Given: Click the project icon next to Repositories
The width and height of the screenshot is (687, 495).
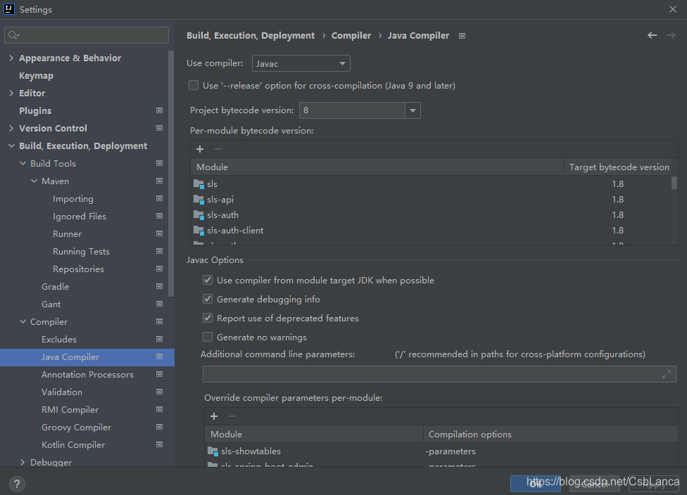Looking at the screenshot, I should click(x=160, y=269).
